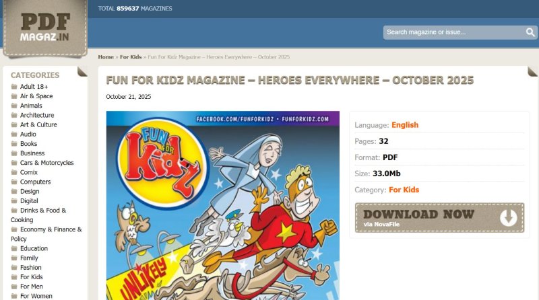Click the Fun For Kidz cover image
This screenshot has height=300, width=539.
coord(223,205)
